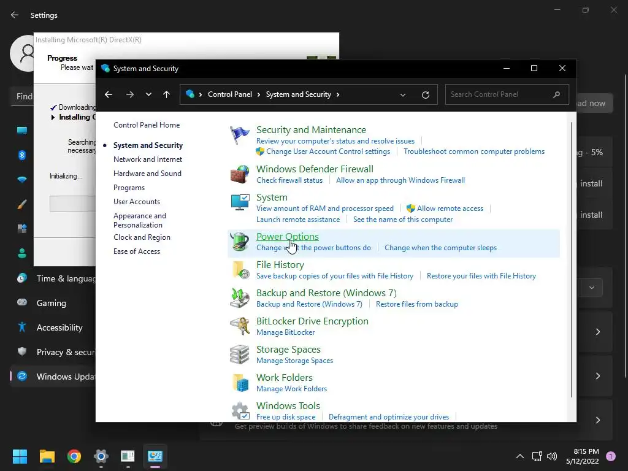Viewport: 628px width, 471px height.
Task: Select Ease of Access category
Action: pyautogui.click(x=137, y=251)
